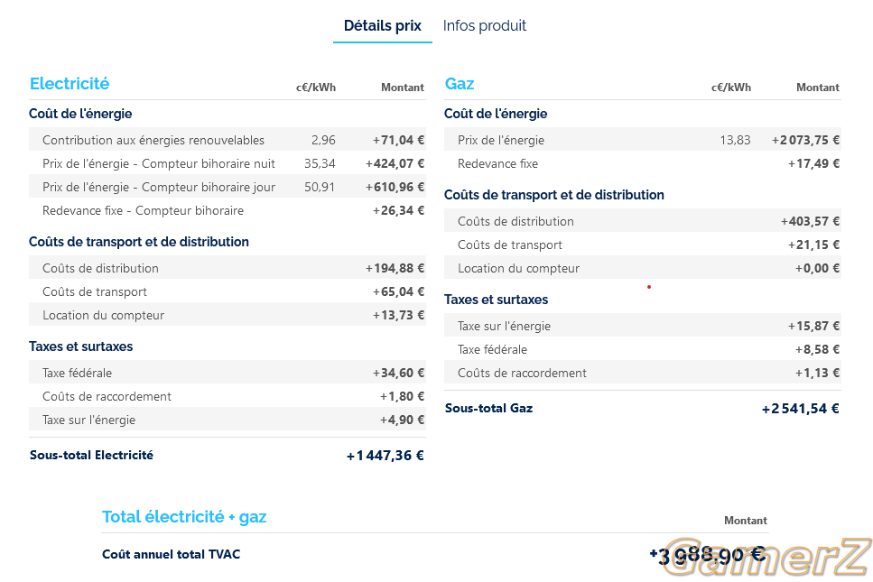Click the 2,96 c€/kWh value

[x=323, y=140]
